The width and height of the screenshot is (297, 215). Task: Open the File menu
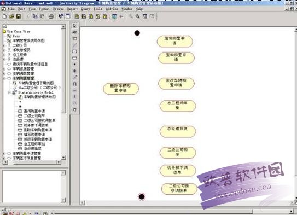(x=11, y=9)
